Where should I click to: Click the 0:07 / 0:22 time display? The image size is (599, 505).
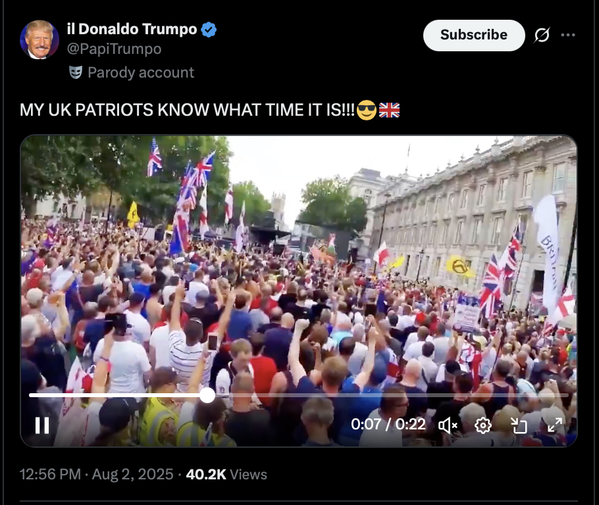click(388, 425)
